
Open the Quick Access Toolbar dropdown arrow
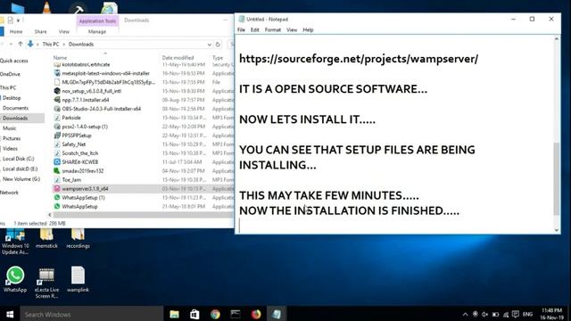click(x=18, y=21)
